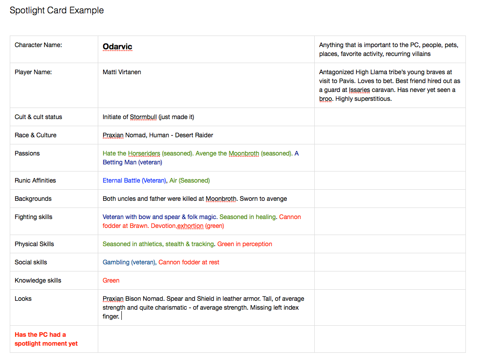
Task: Click the green Hate the Horseriders passion
Action: 131,153
